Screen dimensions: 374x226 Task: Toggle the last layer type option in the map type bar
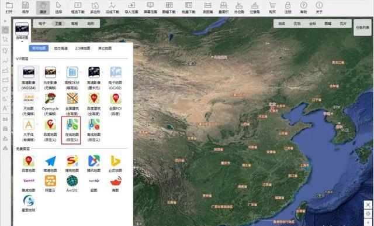click(91, 23)
